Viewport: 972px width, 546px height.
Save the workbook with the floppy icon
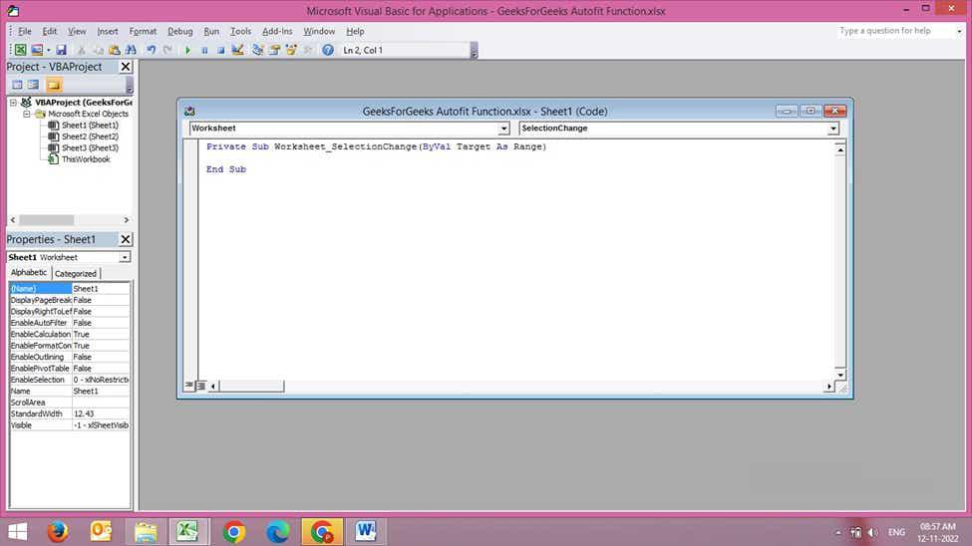61,50
